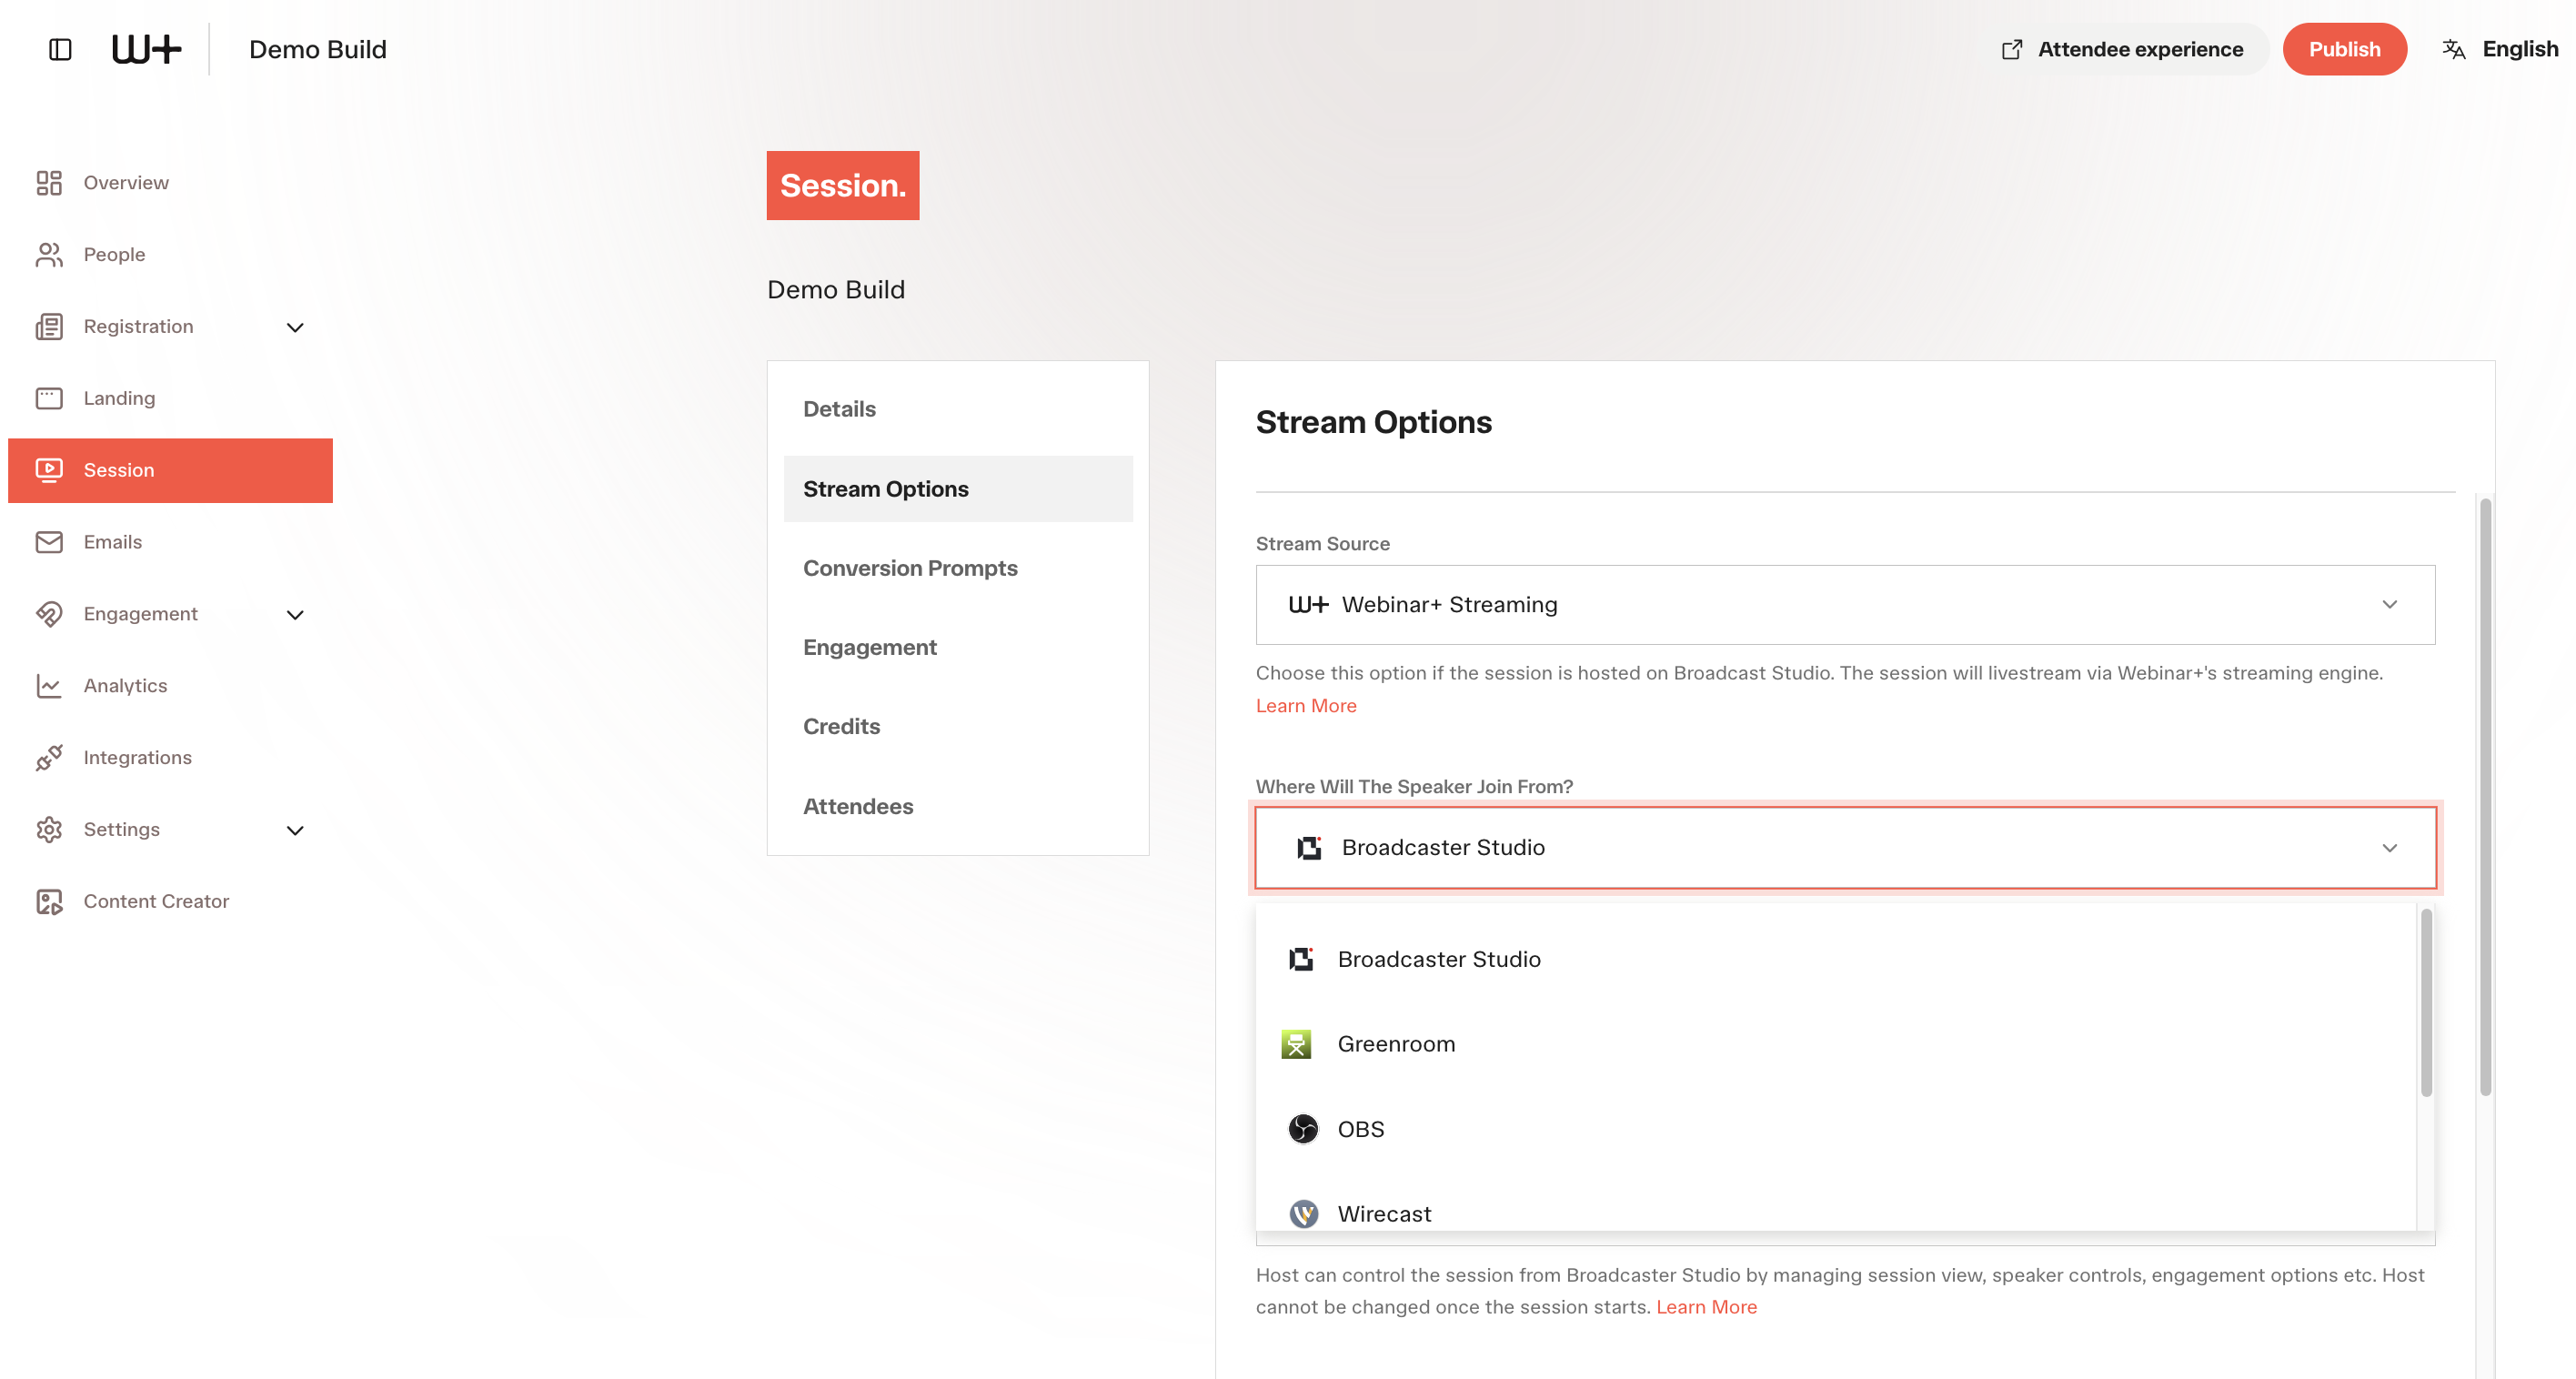Open Landing in sidebar

(x=170, y=398)
